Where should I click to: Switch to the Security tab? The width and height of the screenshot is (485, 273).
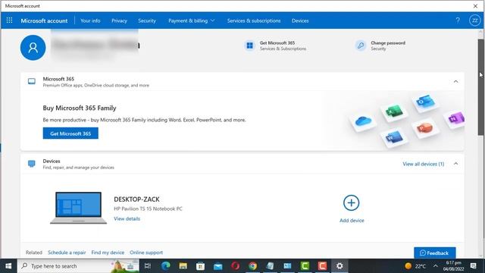click(x=147, y=20)
